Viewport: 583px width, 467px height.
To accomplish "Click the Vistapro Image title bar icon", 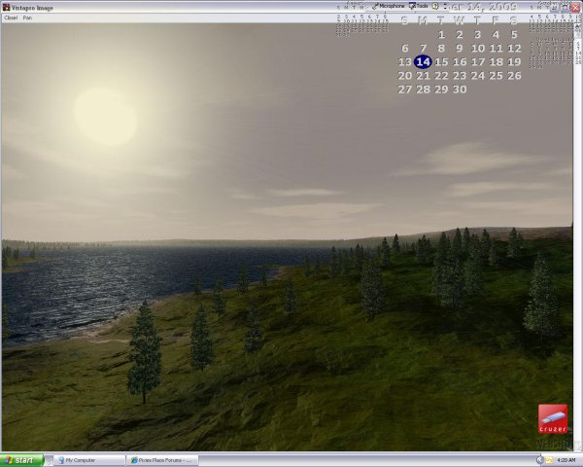I will coord(5,7).
